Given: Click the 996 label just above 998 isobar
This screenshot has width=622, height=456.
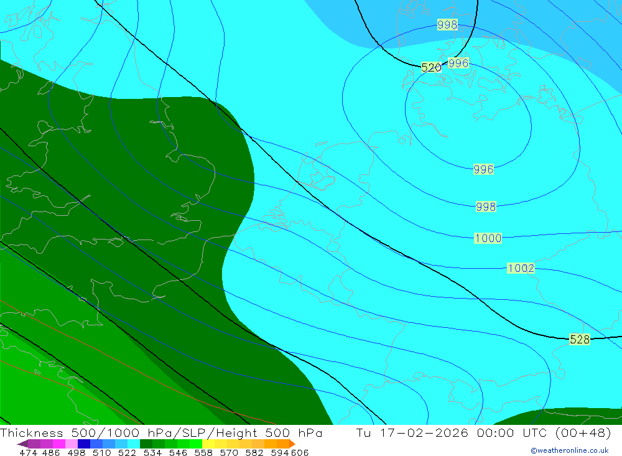Looking at the screenshot, I should point(483,169).
